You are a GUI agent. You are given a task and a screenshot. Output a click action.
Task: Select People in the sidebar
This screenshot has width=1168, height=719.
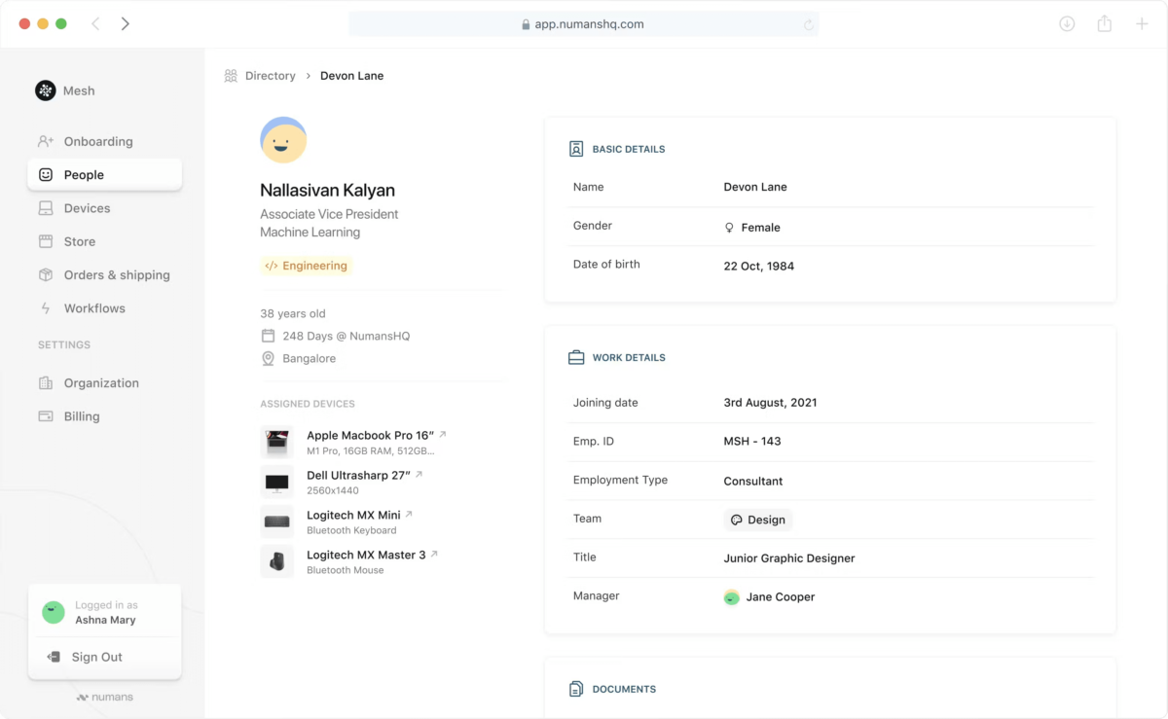[x=84, y=175]
